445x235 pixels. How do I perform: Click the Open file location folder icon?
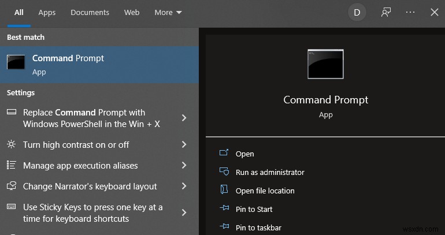point(224,191)
